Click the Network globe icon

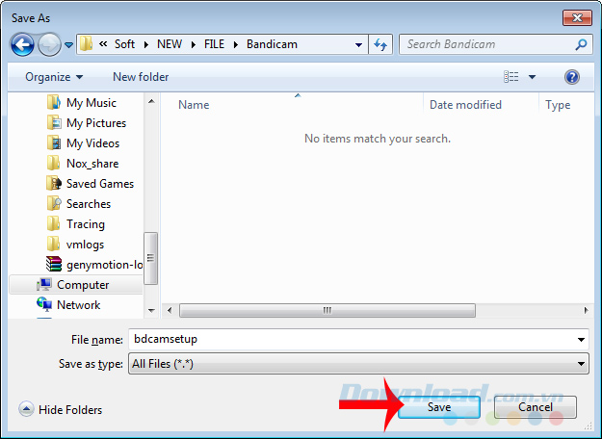tap(44, 304)
